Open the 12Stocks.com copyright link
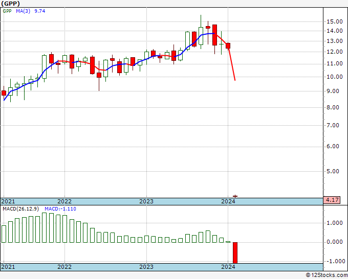This screenshot has width=348, height=279. (327, 275)
